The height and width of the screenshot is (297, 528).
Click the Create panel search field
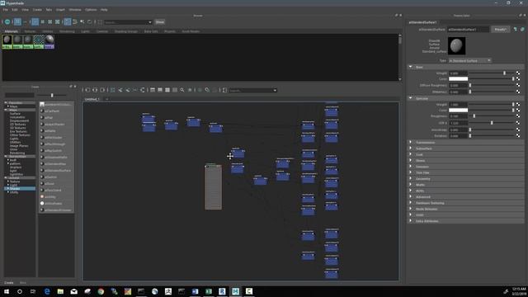click(x=20, y=96)
